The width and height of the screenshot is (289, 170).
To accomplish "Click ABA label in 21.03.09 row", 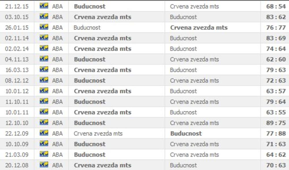I will point(57,155).
